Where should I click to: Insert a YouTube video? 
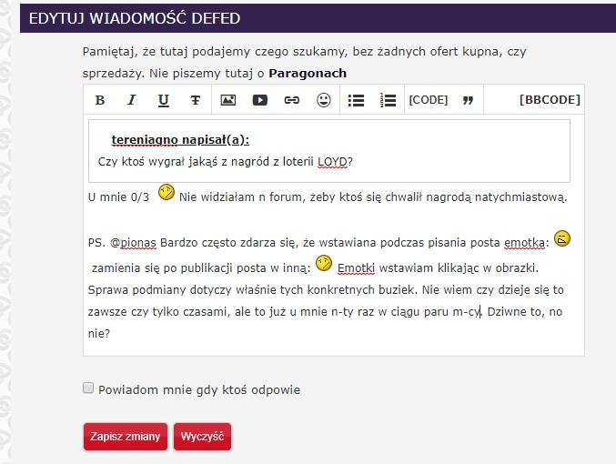[x=260, y=100]
